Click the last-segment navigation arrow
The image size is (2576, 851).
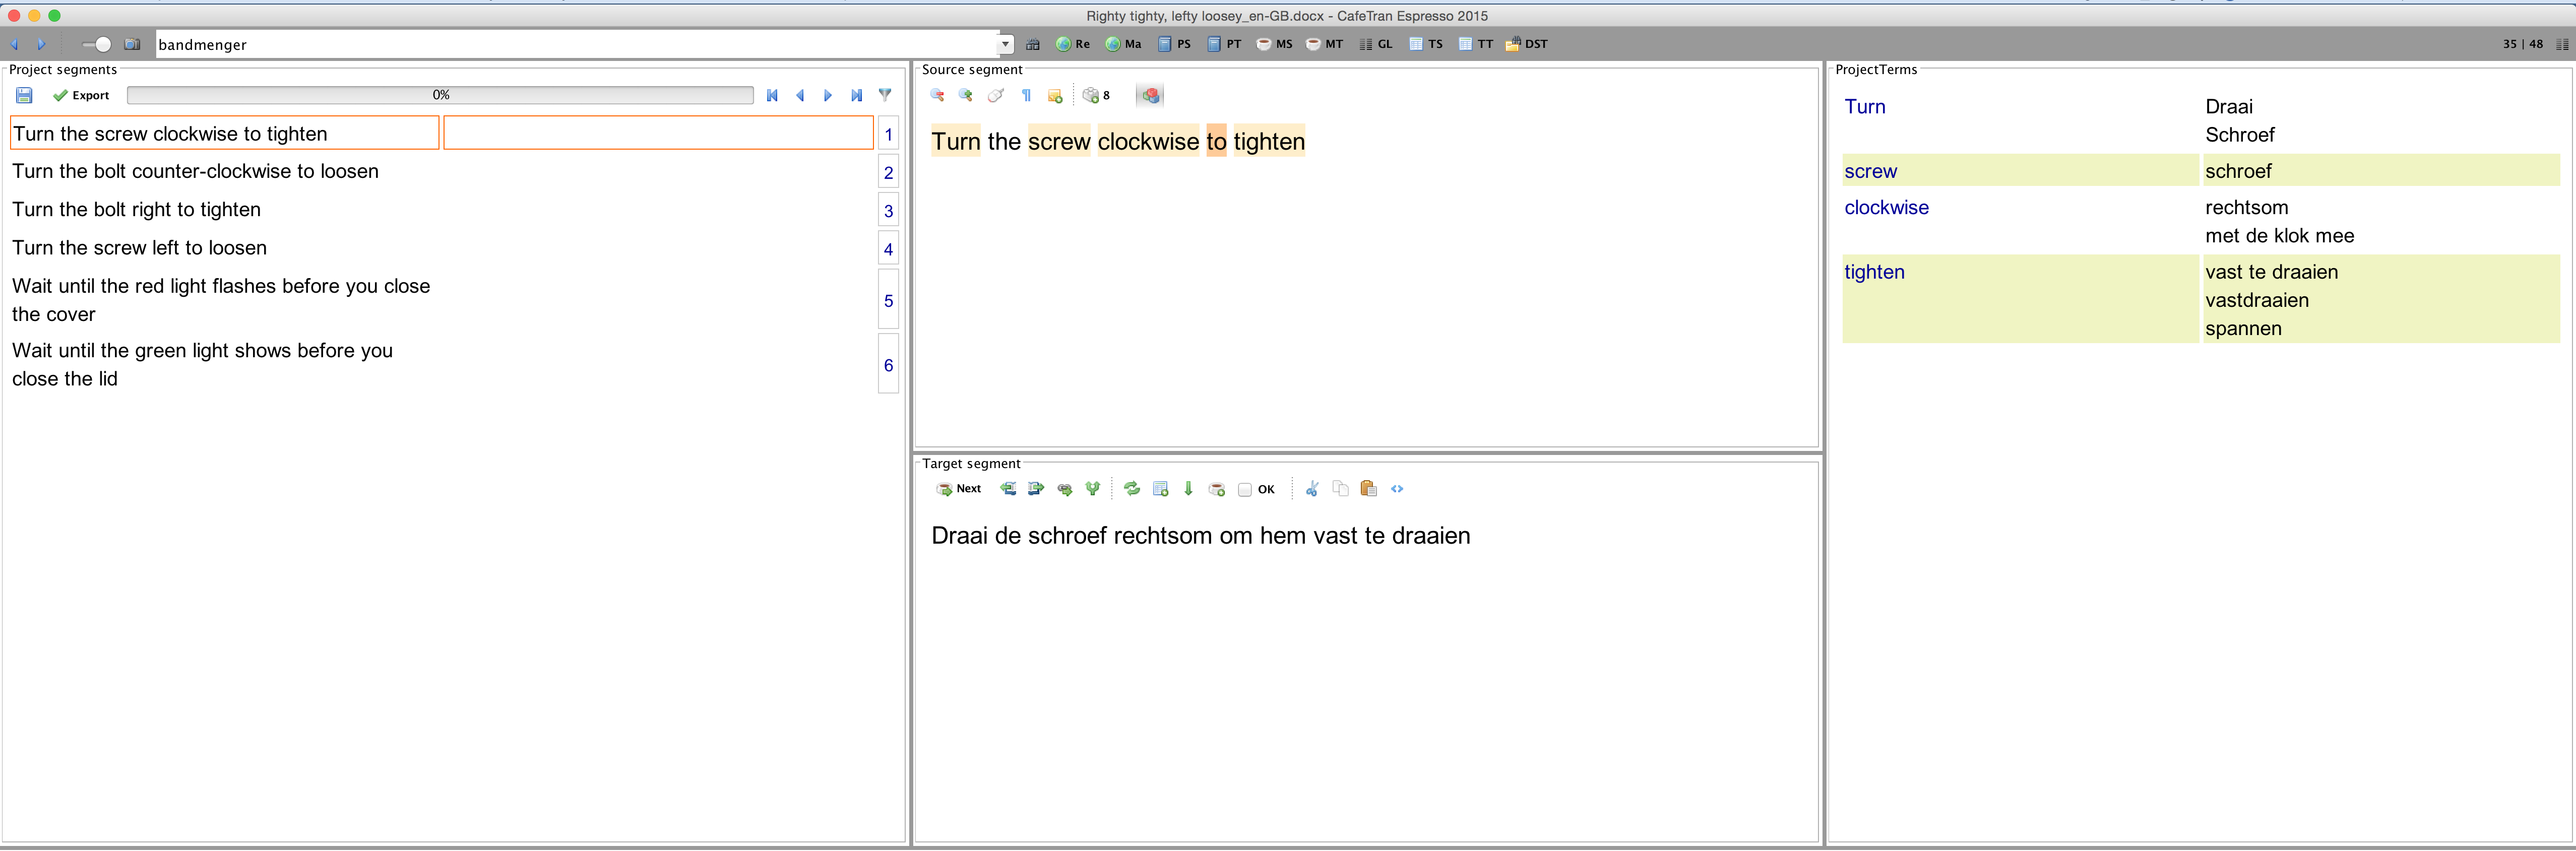856,95
